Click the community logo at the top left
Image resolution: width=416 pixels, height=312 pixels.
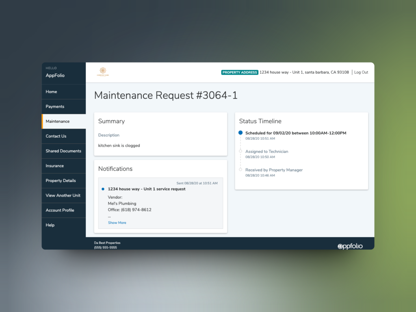[x=103, y=71]
